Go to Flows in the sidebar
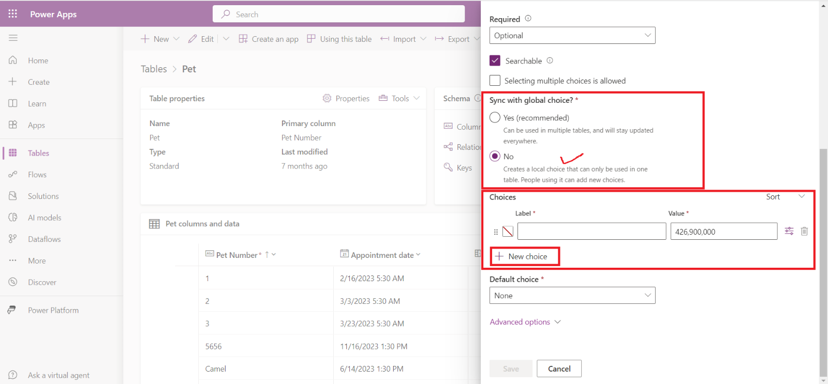The image size is (828, 384). (37, 175)
